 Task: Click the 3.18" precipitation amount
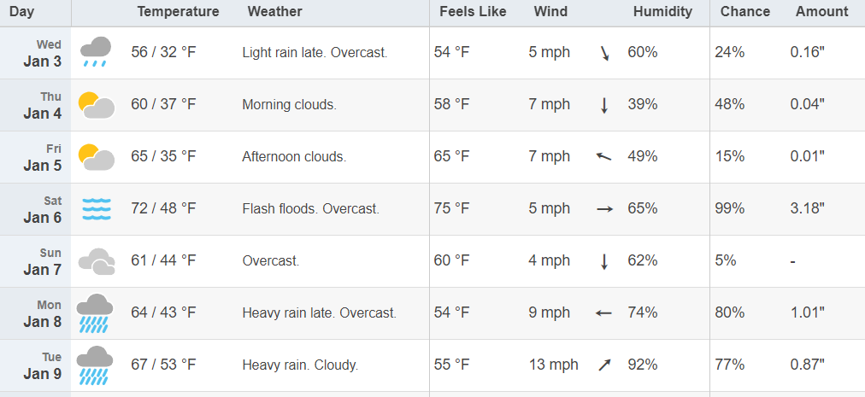(x=807, y=208)
